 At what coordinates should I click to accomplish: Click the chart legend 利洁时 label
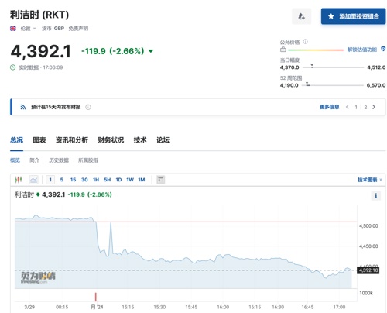click(24, 194)
